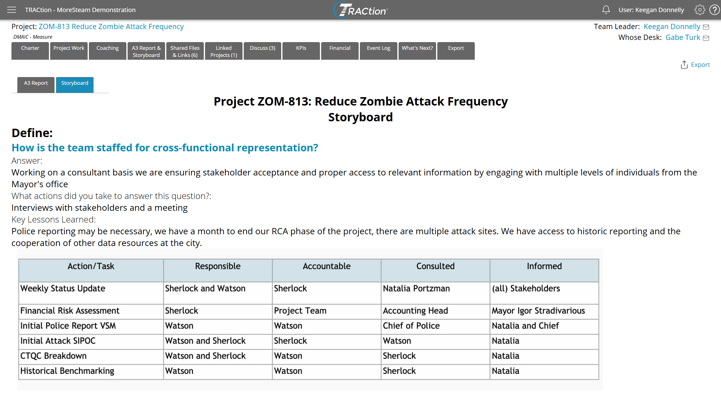Open the settings gear icon
The image size is (721, 393).
(699, 10)
